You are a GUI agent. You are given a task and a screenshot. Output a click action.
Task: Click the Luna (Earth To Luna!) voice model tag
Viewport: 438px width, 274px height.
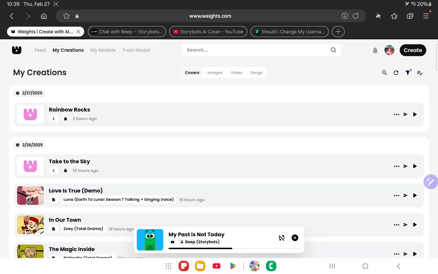coord(119,199)
